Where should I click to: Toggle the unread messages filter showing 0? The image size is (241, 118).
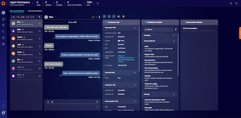point(18,17)
